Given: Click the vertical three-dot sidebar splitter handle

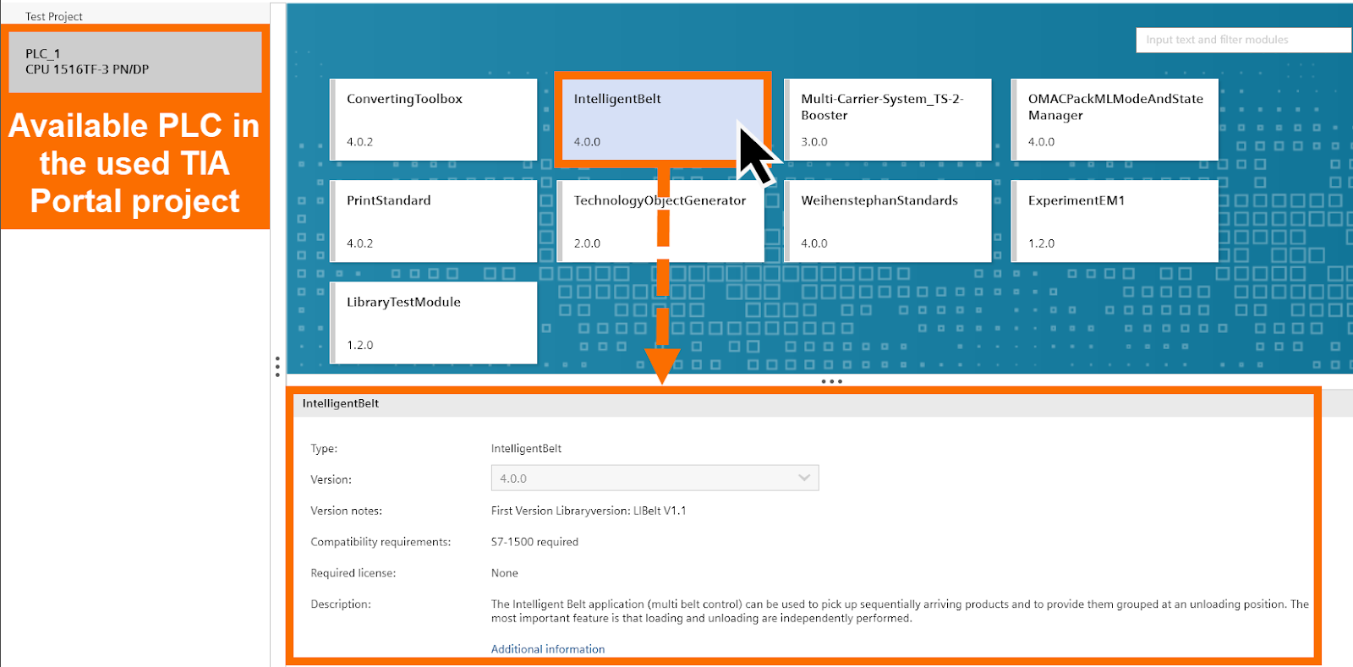Looking at the screenshot, I should pos(277,366).
